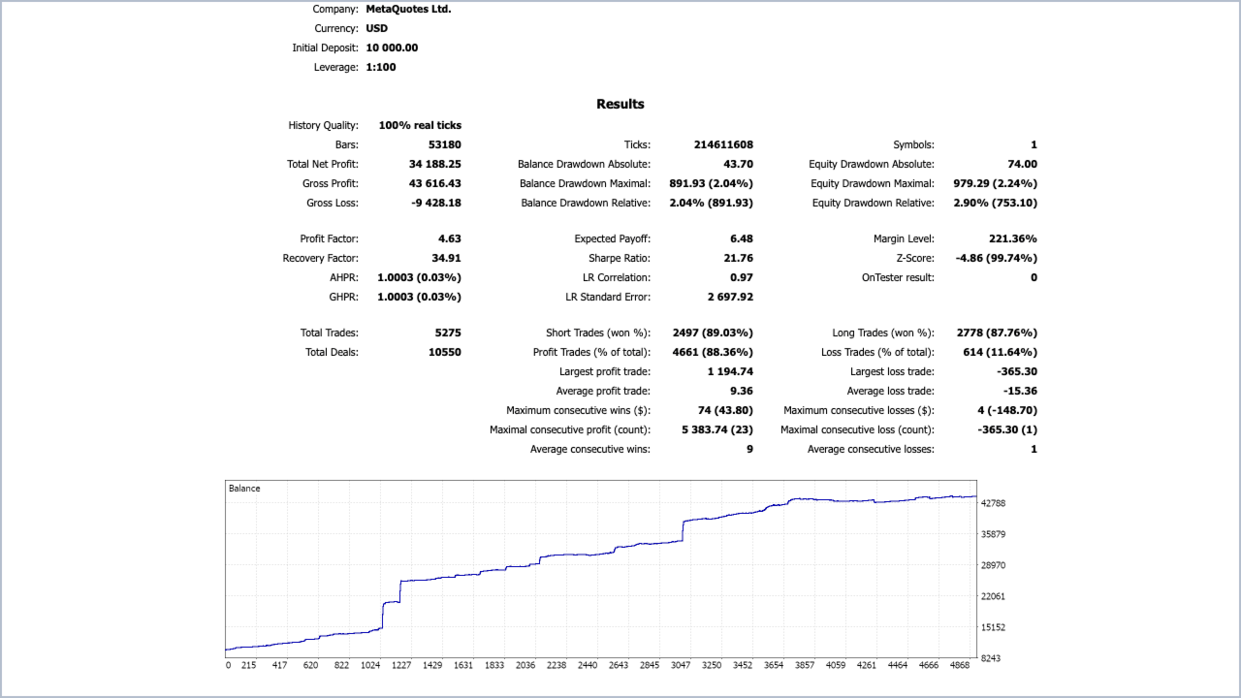Select Long Trades value "2778 (87.76%)"
The width and height of the screenshot is (1241, 698).
point(997,333)
